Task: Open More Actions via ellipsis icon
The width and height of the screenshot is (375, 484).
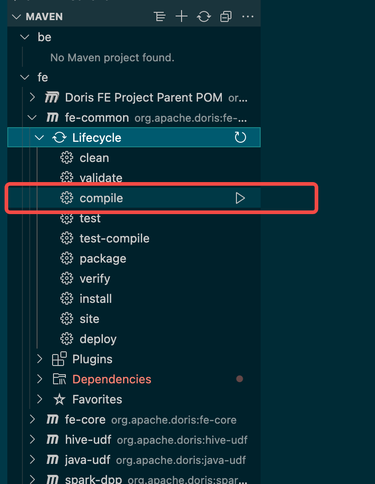Action: (247, 16)
